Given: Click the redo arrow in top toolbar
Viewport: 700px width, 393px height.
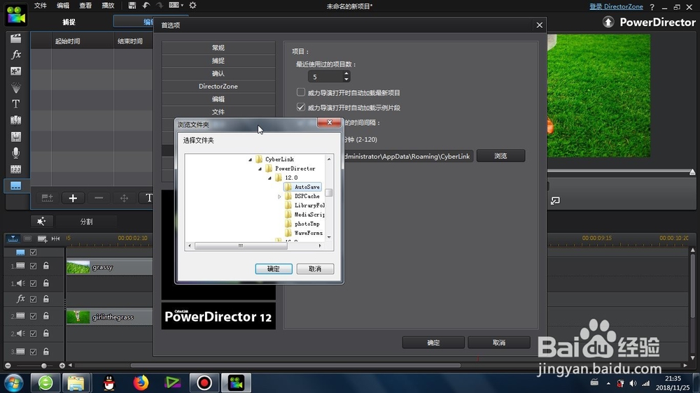Looking at the screenshot, I should [x=160, y=6].
